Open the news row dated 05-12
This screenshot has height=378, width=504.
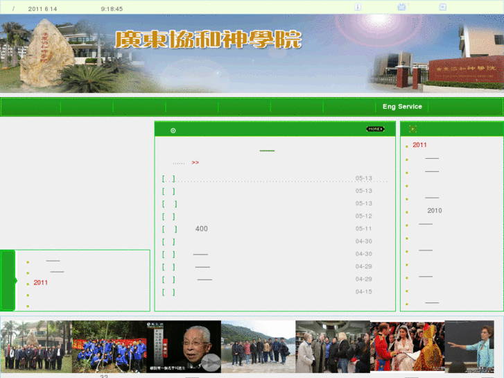coord(268,216)
